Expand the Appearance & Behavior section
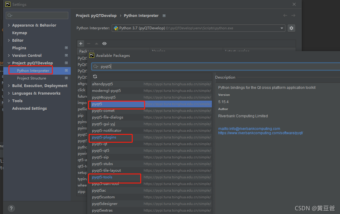 [x=9, y=25]
